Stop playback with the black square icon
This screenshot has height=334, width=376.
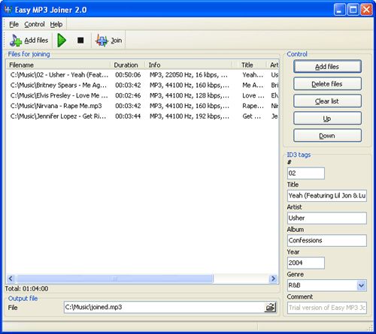pyautogui.click(x=80, y=41)
